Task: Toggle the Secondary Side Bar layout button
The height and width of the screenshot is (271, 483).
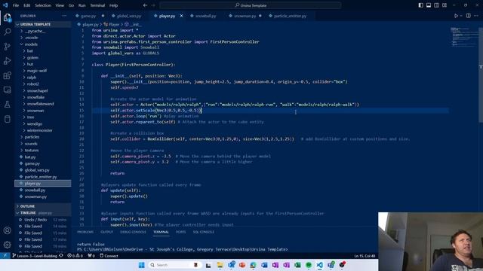Action: pyautogui.click(x=436, y=5)
